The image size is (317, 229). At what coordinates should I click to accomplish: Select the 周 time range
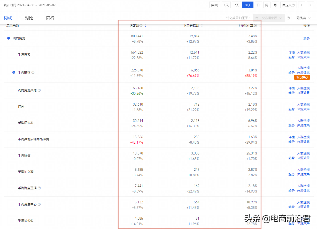coord(267,5)
